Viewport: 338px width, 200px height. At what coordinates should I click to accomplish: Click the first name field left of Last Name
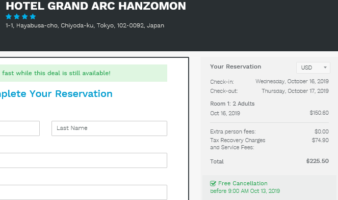pyautogui.click(x=19, y=128)
